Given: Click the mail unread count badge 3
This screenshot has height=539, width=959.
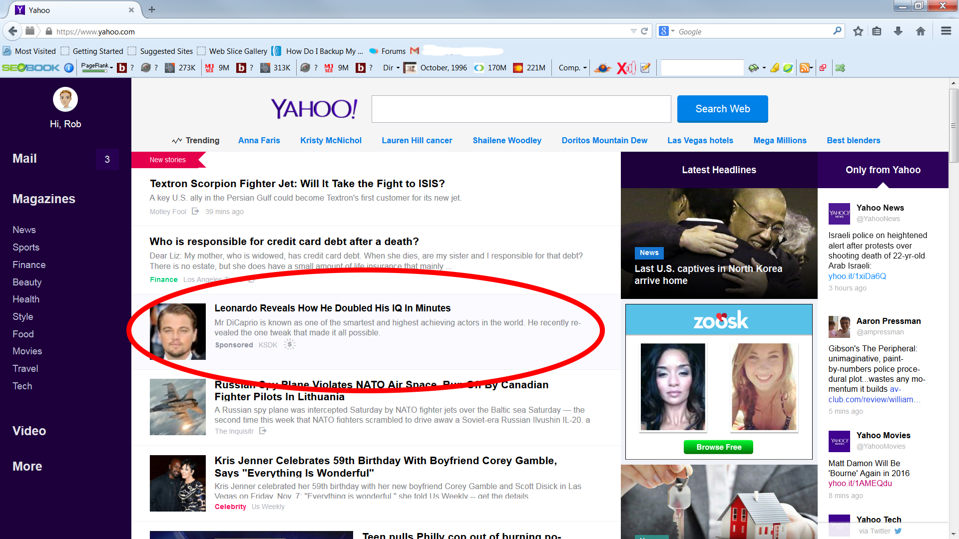Looking at the screenshot, I should 107,159.
